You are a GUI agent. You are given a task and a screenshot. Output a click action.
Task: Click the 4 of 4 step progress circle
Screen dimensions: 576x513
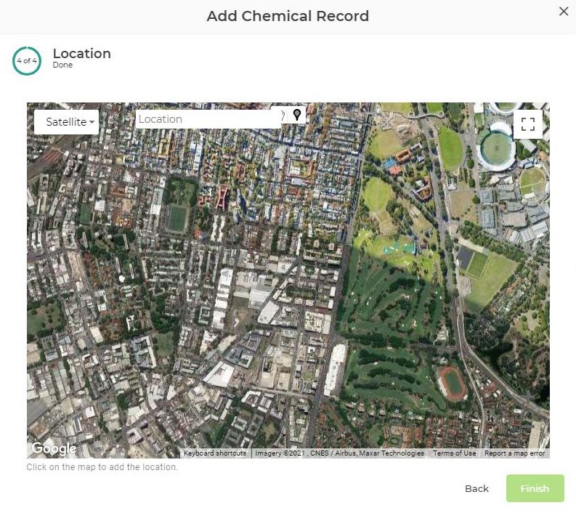tap(26, 61)
